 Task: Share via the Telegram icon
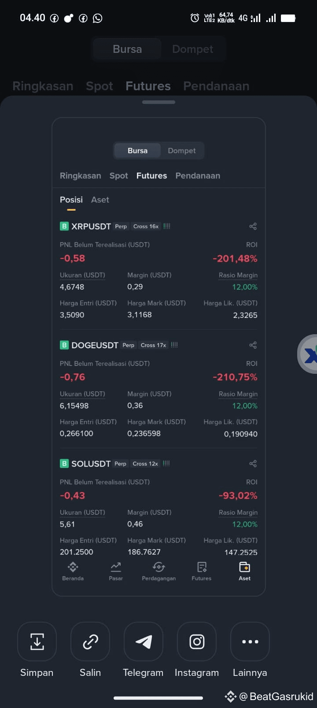point(144,642)
